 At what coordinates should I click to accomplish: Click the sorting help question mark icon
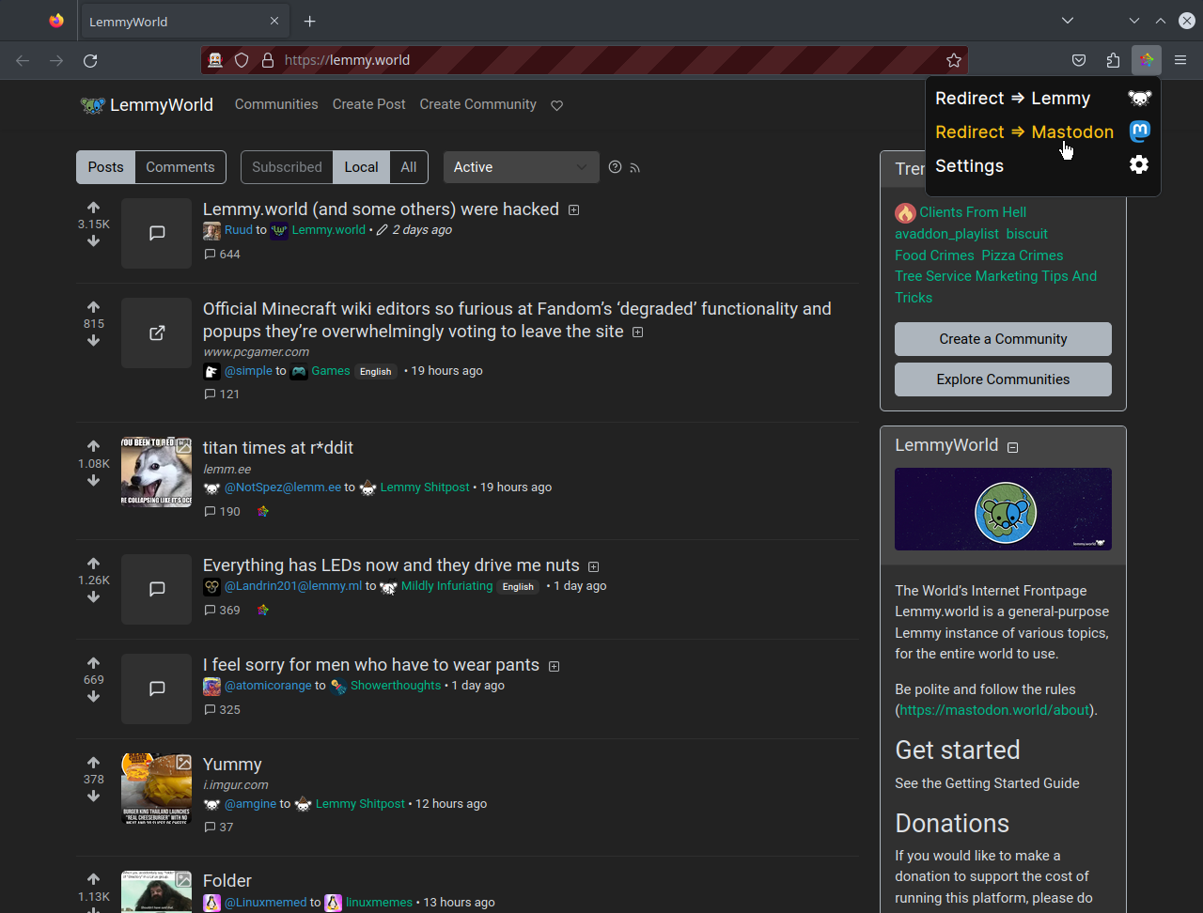(615, 167)
